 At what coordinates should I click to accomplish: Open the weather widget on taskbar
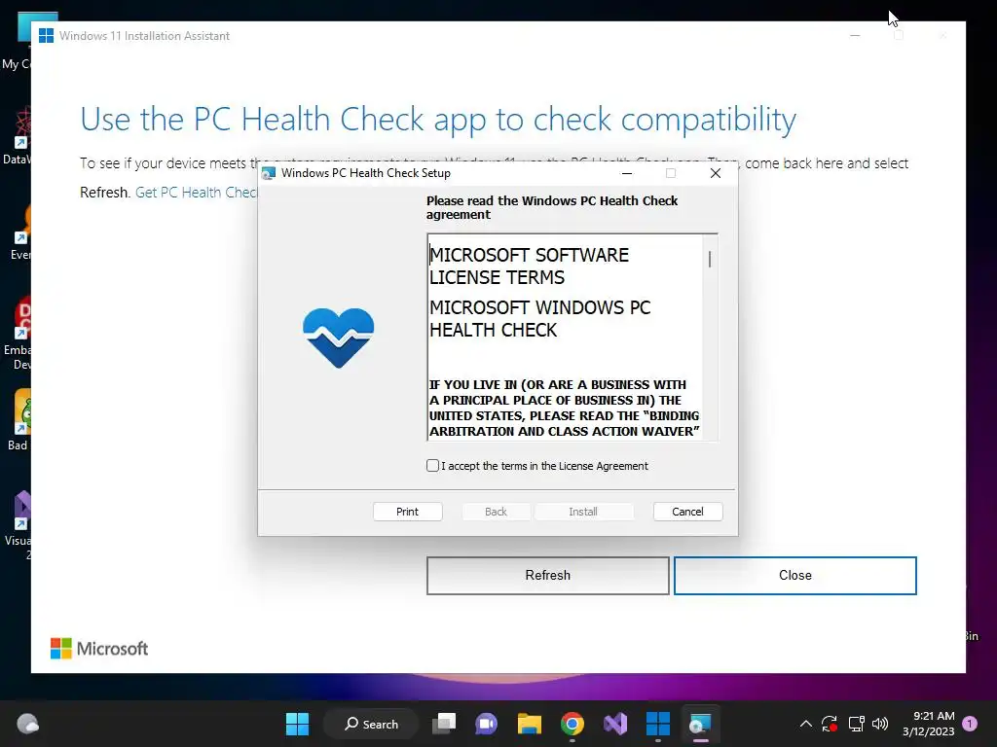click(27, 724)
